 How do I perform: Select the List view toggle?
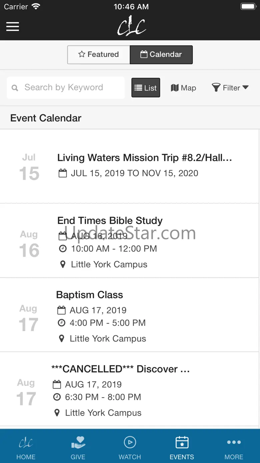point(146,88)
